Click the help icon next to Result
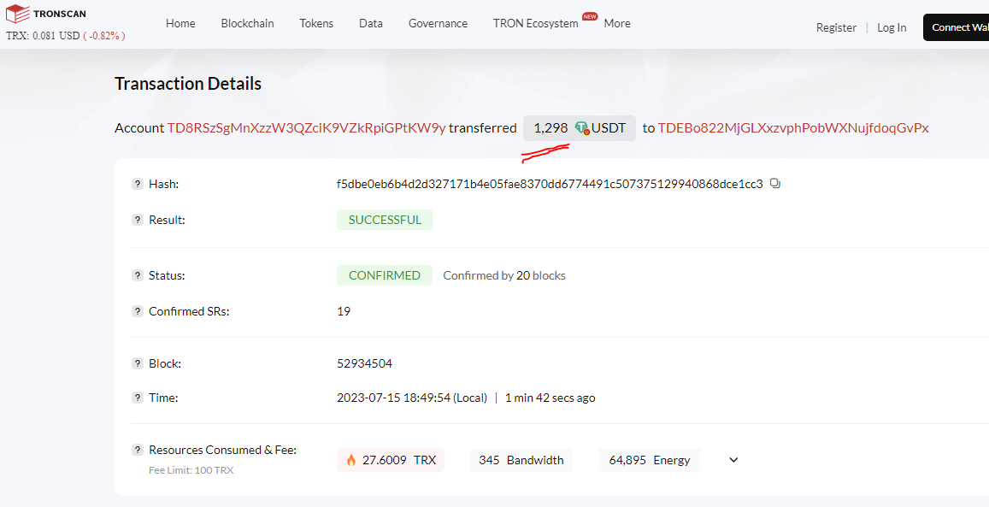Viewport: 989px width, 507px height. point(137,220)
